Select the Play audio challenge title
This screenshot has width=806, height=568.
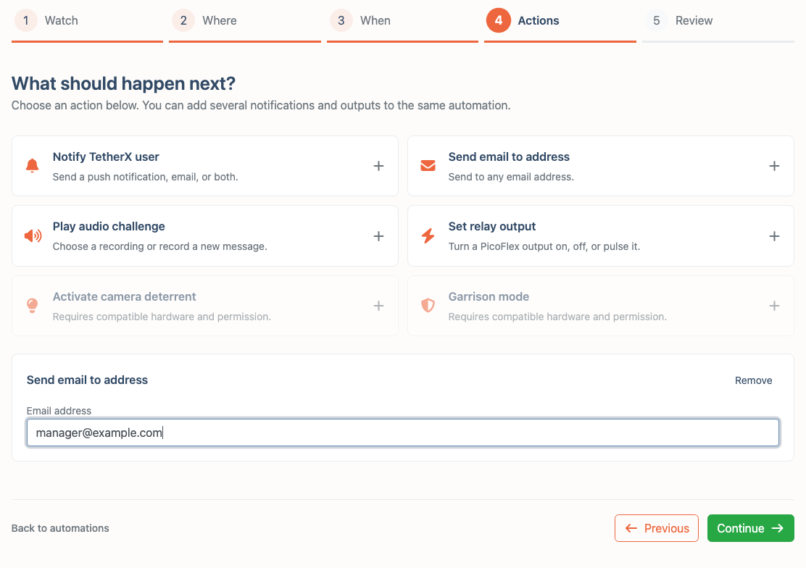(109, 227)
